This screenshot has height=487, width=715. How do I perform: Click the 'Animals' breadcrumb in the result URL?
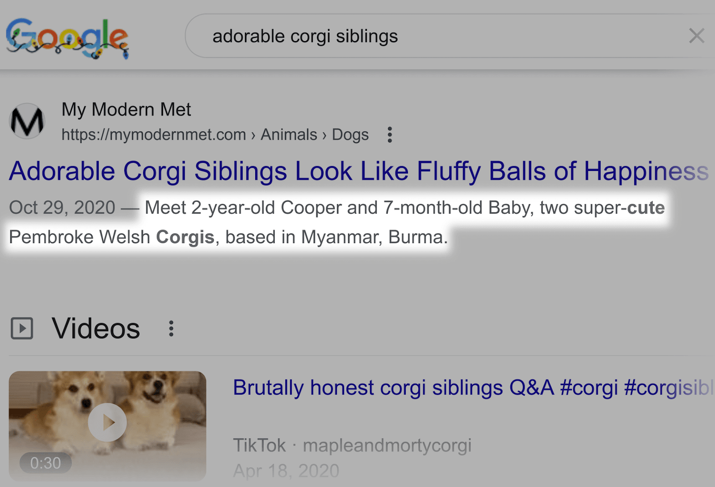(288, 134)
